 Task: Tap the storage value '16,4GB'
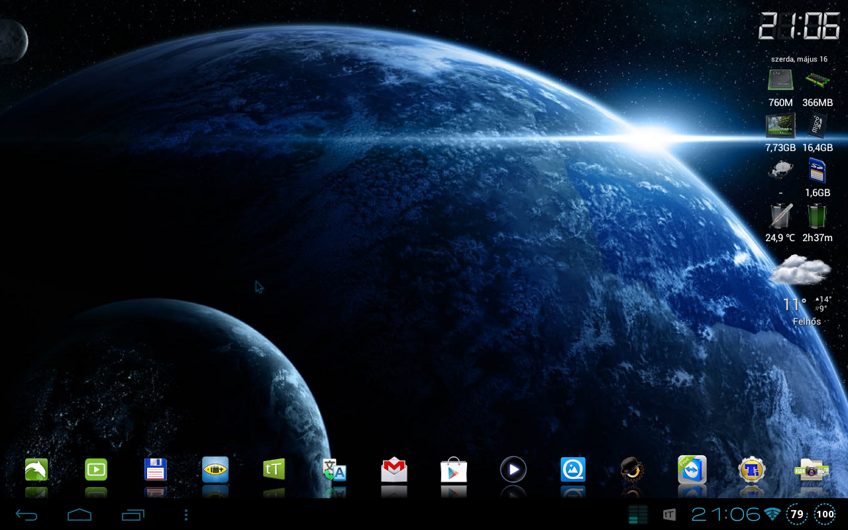818,148
